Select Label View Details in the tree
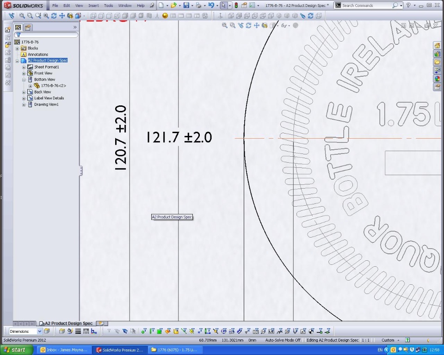This screenshot has height=355, width=444. (49, 98)
